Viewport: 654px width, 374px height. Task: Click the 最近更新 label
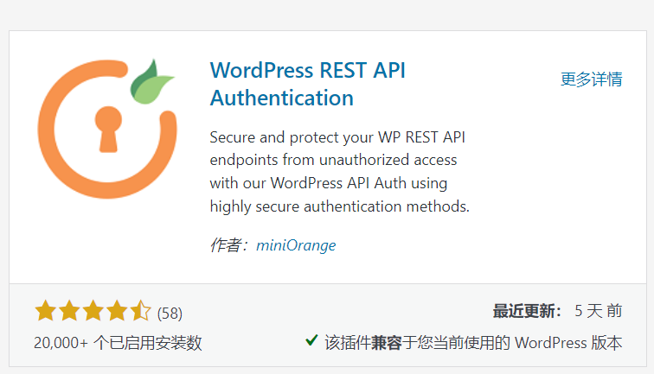click(x=526, y=311)
